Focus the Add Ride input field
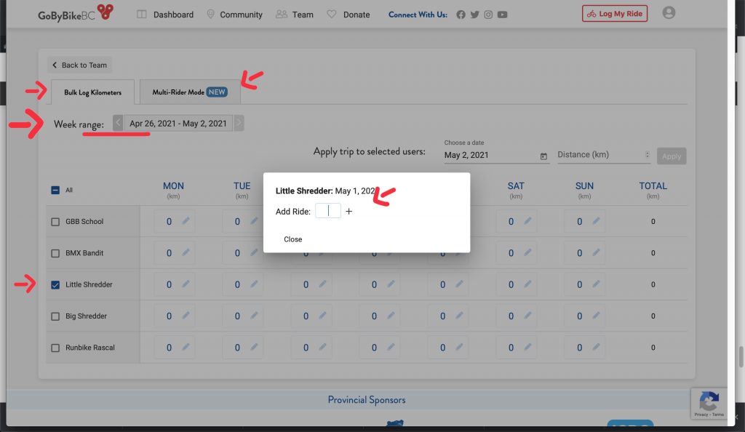This screenshot has width=745, height=432. coord(328,211)
